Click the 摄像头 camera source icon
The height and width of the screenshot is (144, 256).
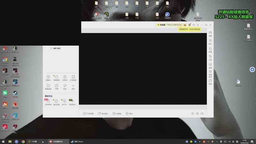(48, 77)
